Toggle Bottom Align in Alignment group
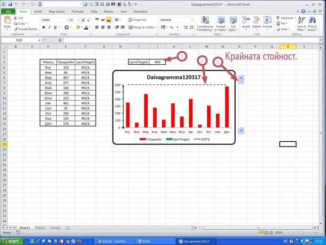 [108, 20]
